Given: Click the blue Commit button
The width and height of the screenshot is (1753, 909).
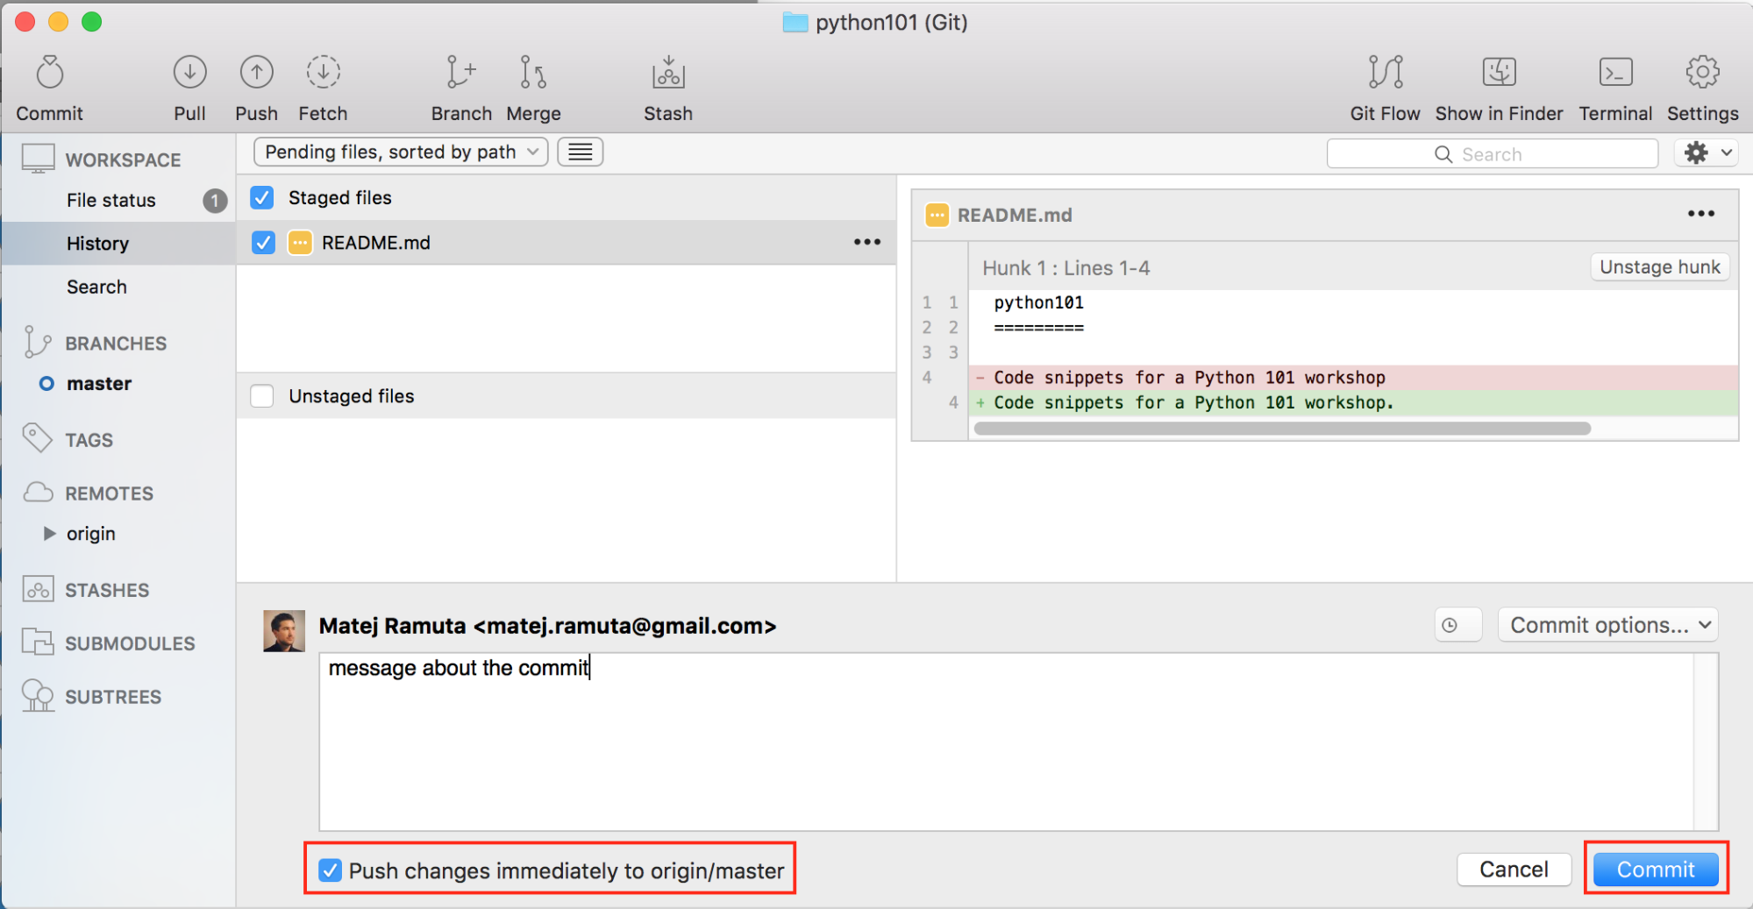Looking at the screenshot, I should 1656,870.
